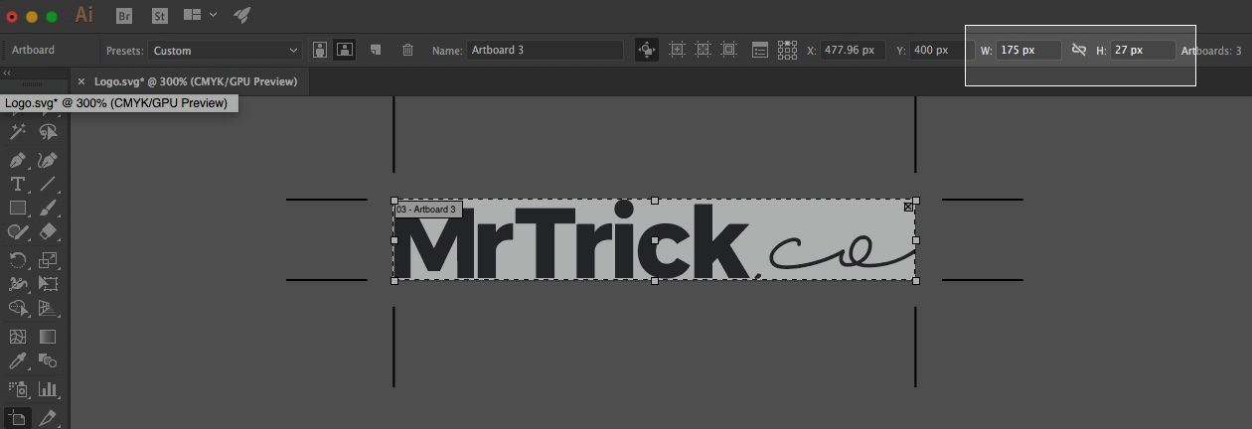
Task: Select the Type tool
Action: pyautogui.click(x=18, y=184)
